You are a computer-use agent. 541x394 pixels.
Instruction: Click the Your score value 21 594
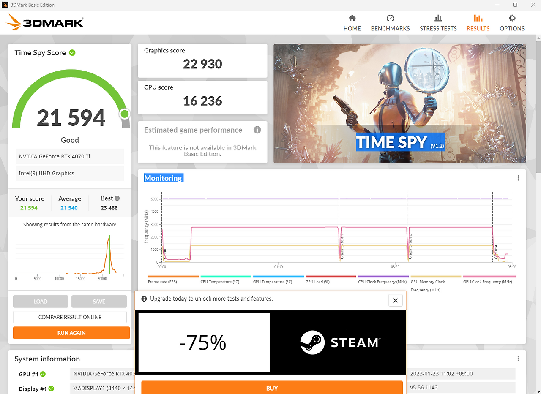pos(29,208)
